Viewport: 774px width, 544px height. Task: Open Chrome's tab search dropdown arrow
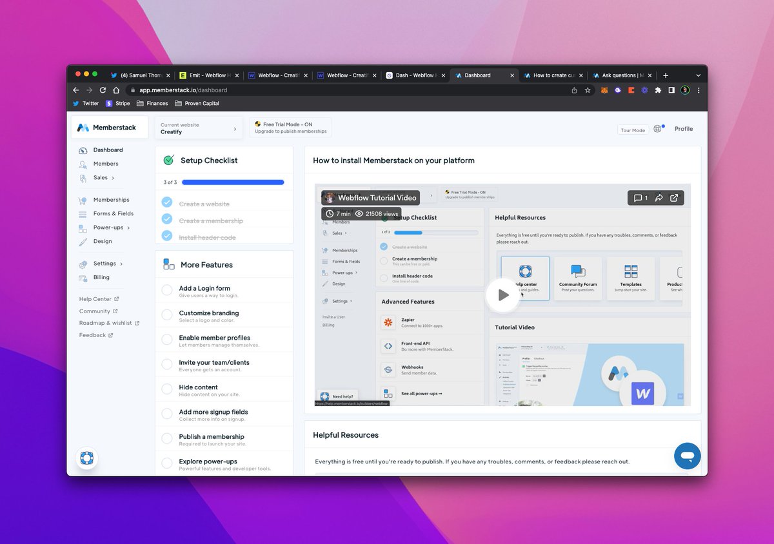[x=698, y=75]
